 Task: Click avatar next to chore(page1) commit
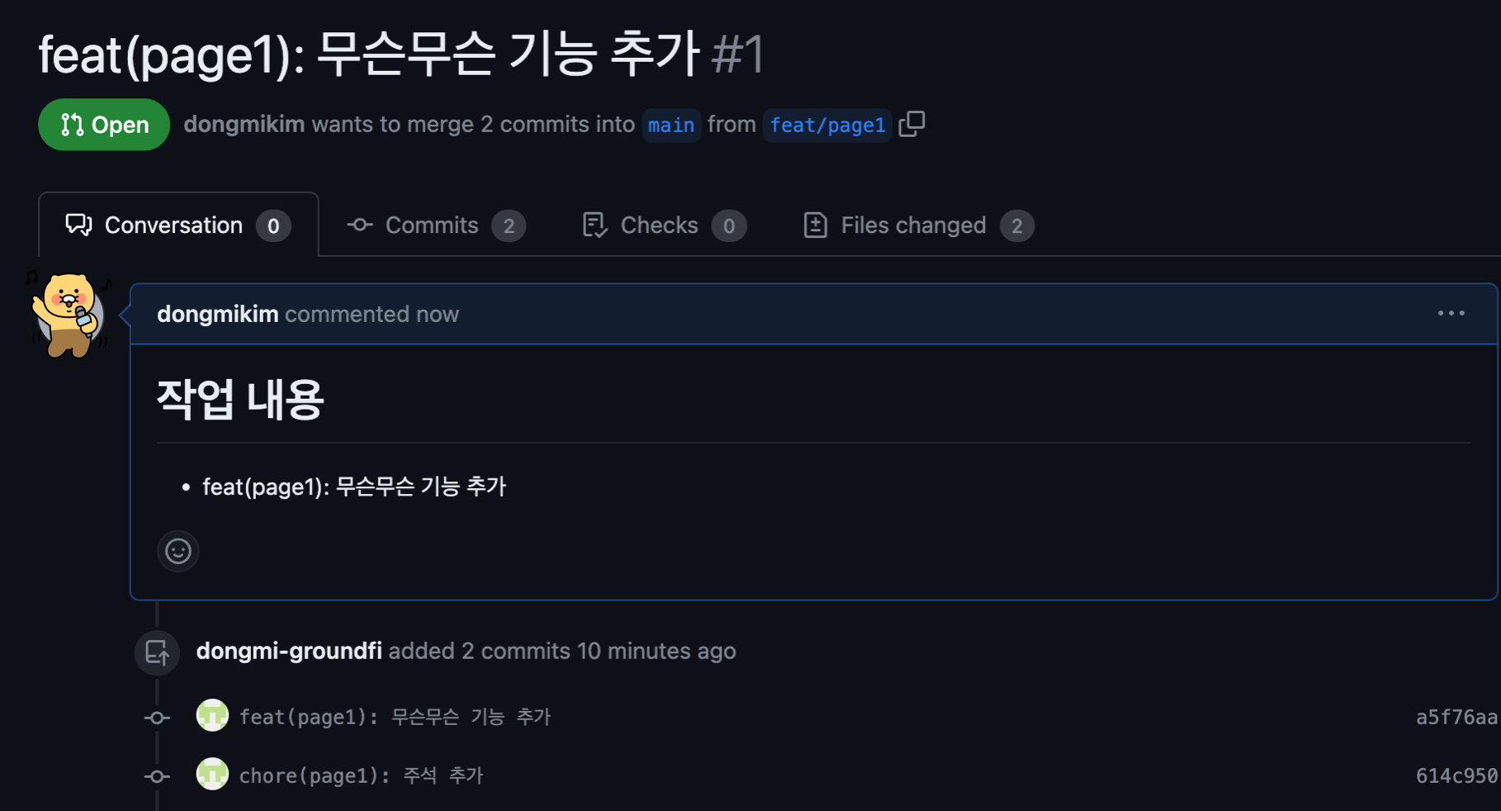pos(212,775)
